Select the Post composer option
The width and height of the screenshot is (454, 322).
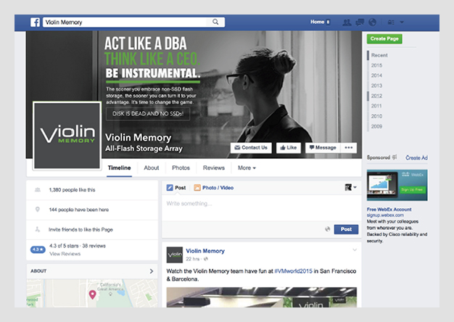pos(176,188)
